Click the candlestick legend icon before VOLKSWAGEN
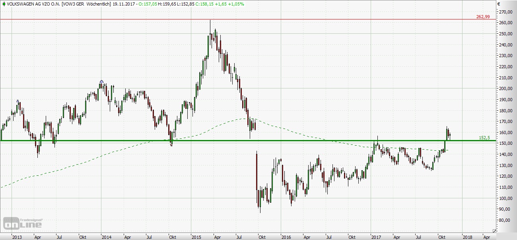 (x=3, y=4)
